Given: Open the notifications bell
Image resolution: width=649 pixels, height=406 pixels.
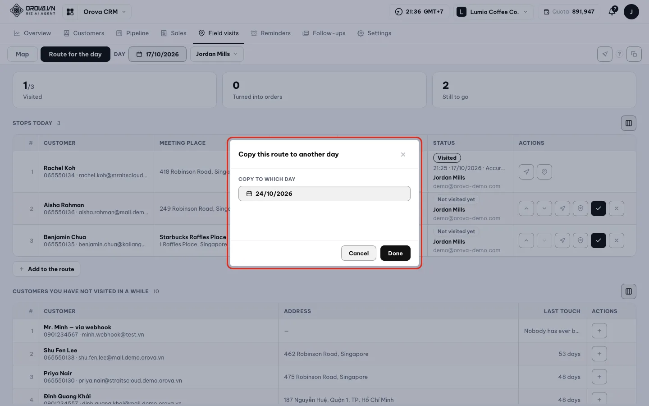Looking at the screenshot, I should 612,12.
